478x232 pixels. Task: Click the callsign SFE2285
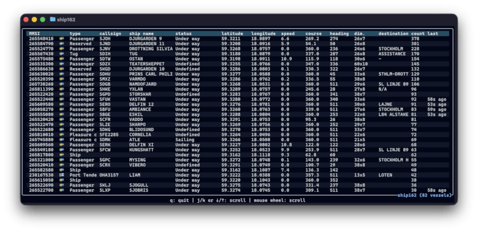109,135
